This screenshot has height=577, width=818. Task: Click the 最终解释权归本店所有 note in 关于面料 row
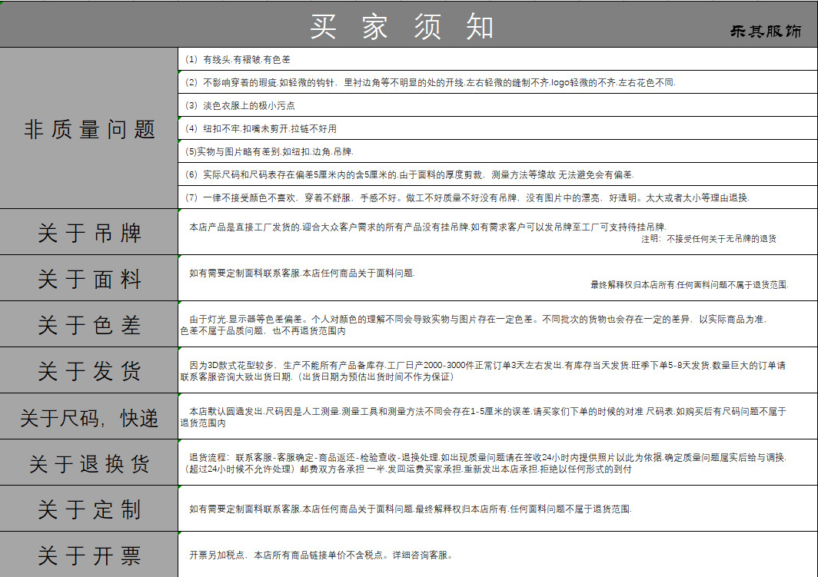pos(689,285)
